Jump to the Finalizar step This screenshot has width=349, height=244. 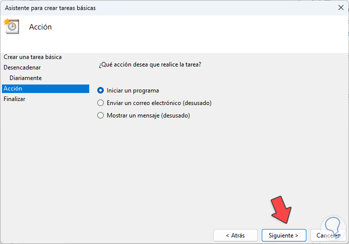click(x=15, y=99)
